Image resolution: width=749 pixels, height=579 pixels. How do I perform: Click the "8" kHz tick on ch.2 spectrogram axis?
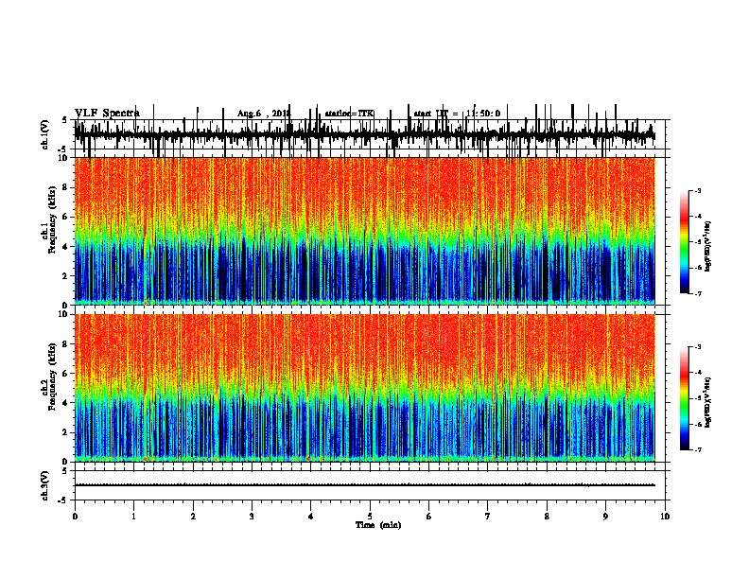click(66, 344)
